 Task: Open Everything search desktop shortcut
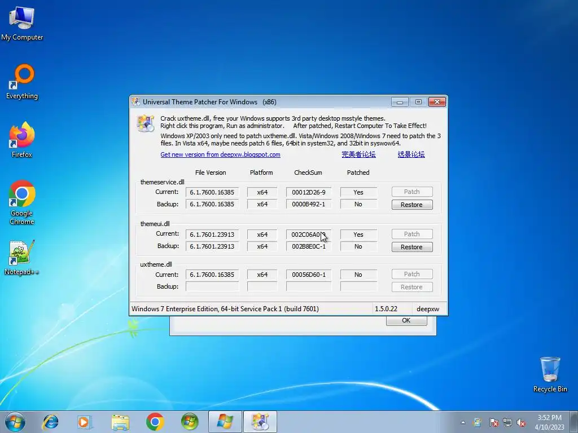coord(22,82)
